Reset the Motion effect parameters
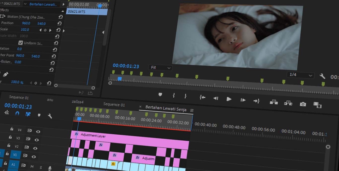This screenshot has height=171, width=339. (60, 17)
